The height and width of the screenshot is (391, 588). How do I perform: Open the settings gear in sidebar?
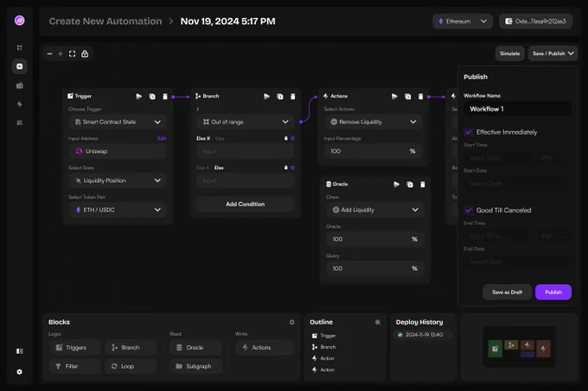click(x=20, y=372)
